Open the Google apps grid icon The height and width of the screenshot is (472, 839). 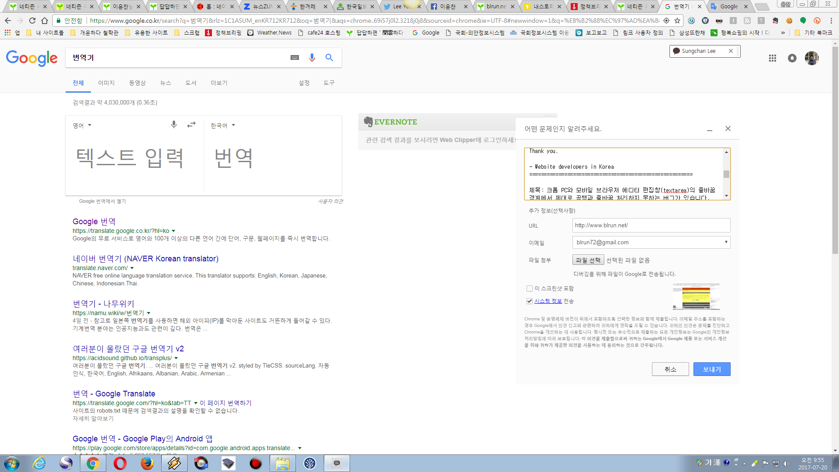click(773, 58)
